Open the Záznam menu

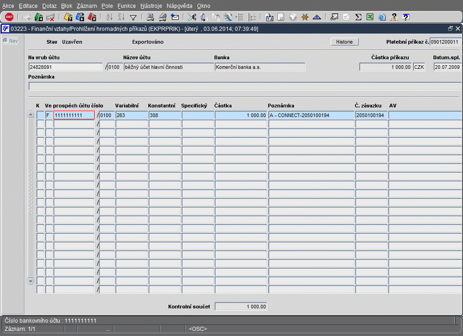click(x=87, y=6)
